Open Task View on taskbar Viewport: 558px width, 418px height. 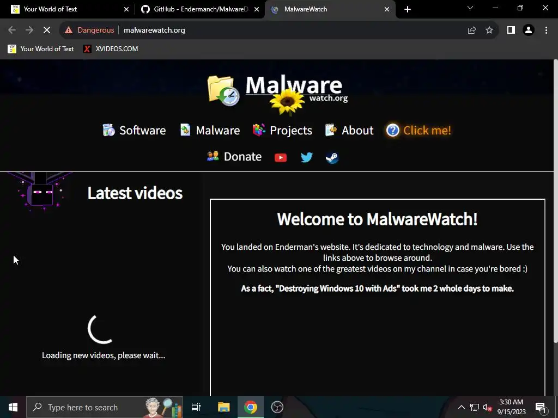click(x=196, y=407)
